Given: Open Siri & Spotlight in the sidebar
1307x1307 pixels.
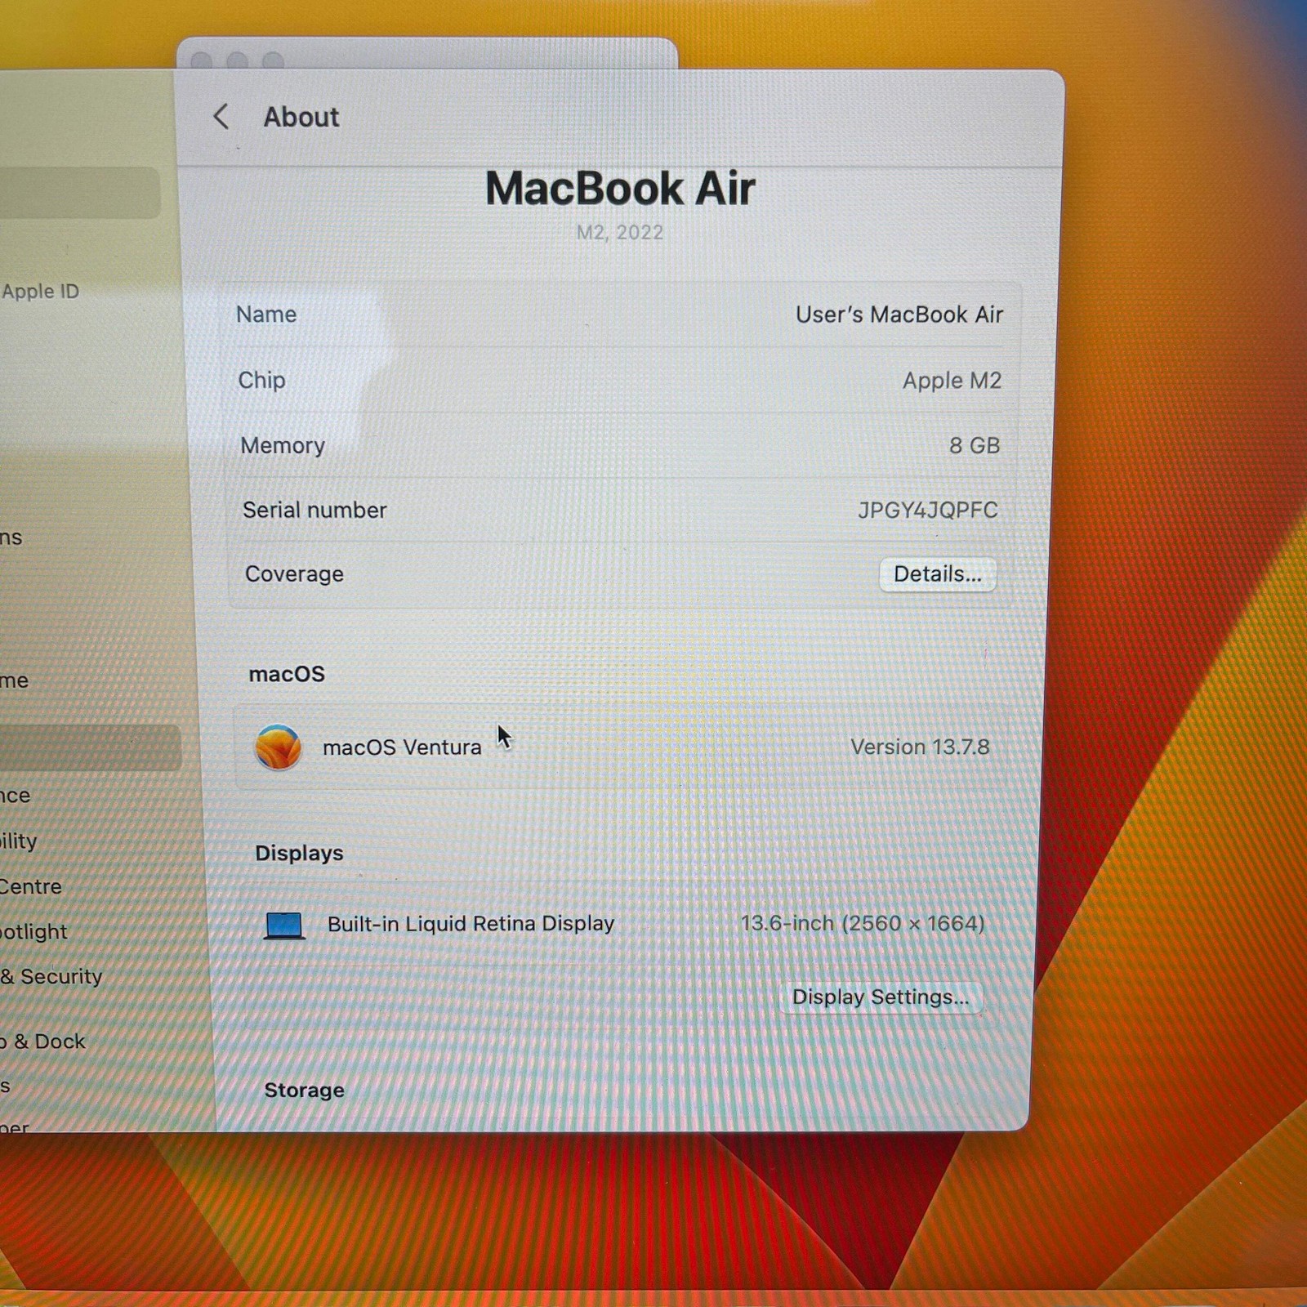Looking at the screenshot, I should (33, 931).
